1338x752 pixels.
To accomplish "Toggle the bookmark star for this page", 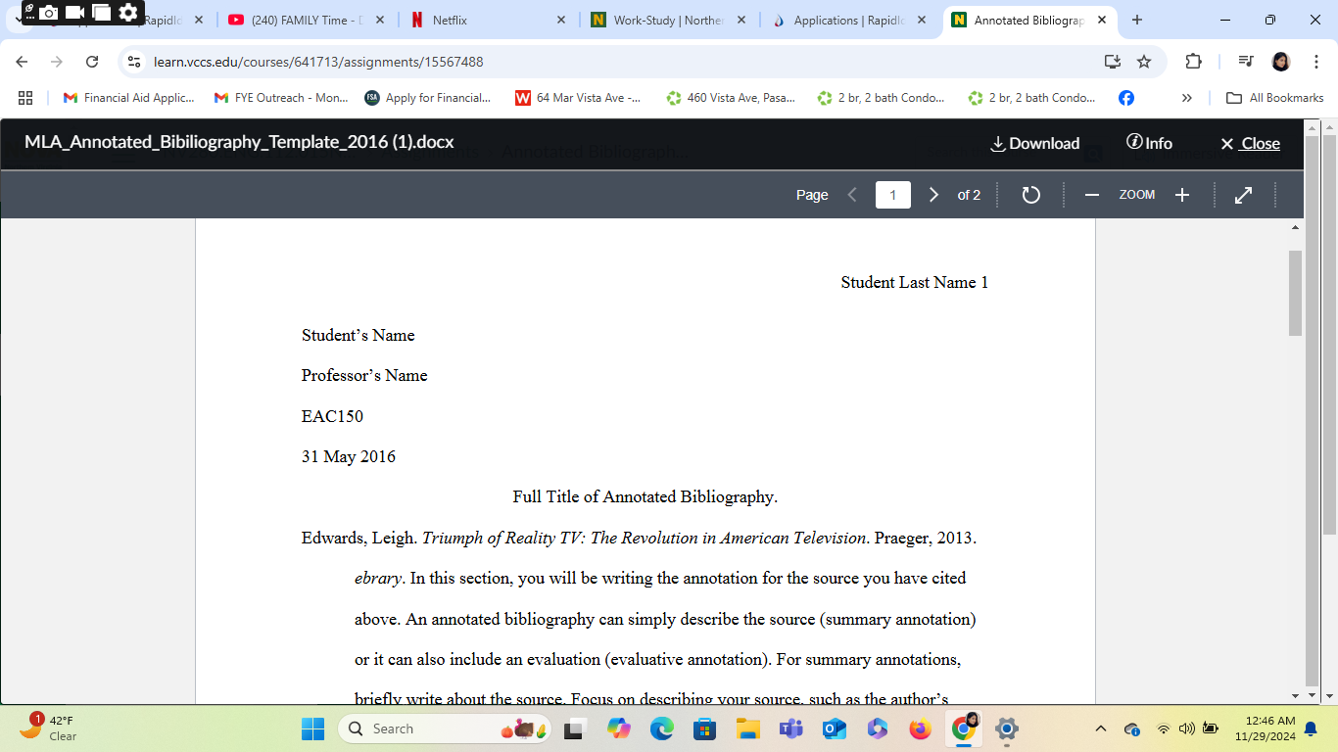I will 1145,60.
